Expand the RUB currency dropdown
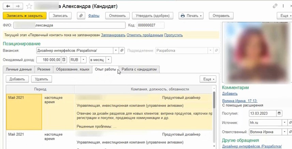The height and width of the screenshot is (149, 292). (84, 60)
